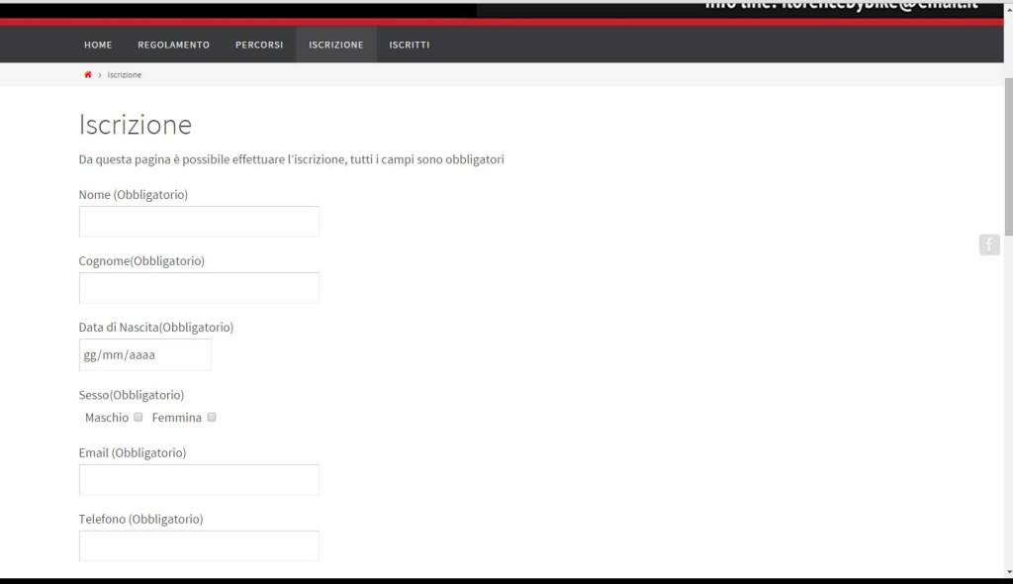Click the page vertical scrollbar thumb
The width and height of the screenshot is (1013, 584).
[x=1008, y=156]
